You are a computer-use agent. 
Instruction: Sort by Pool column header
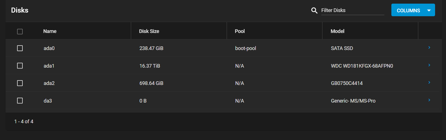pos(240,31)
